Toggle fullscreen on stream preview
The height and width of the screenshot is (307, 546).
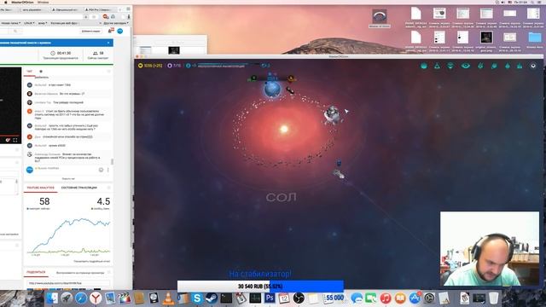pos(15,140)
